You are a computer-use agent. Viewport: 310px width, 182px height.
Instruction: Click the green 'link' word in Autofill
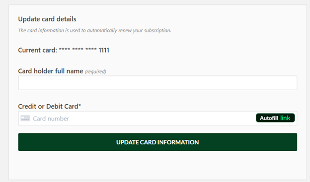click(285, 118)
